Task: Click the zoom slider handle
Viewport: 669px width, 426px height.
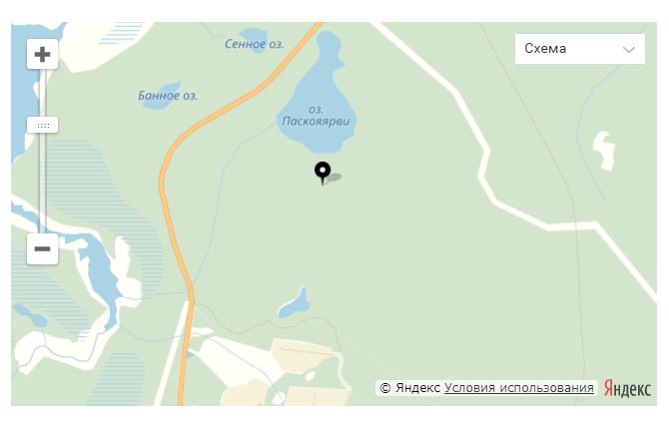Action: [42, 126]
